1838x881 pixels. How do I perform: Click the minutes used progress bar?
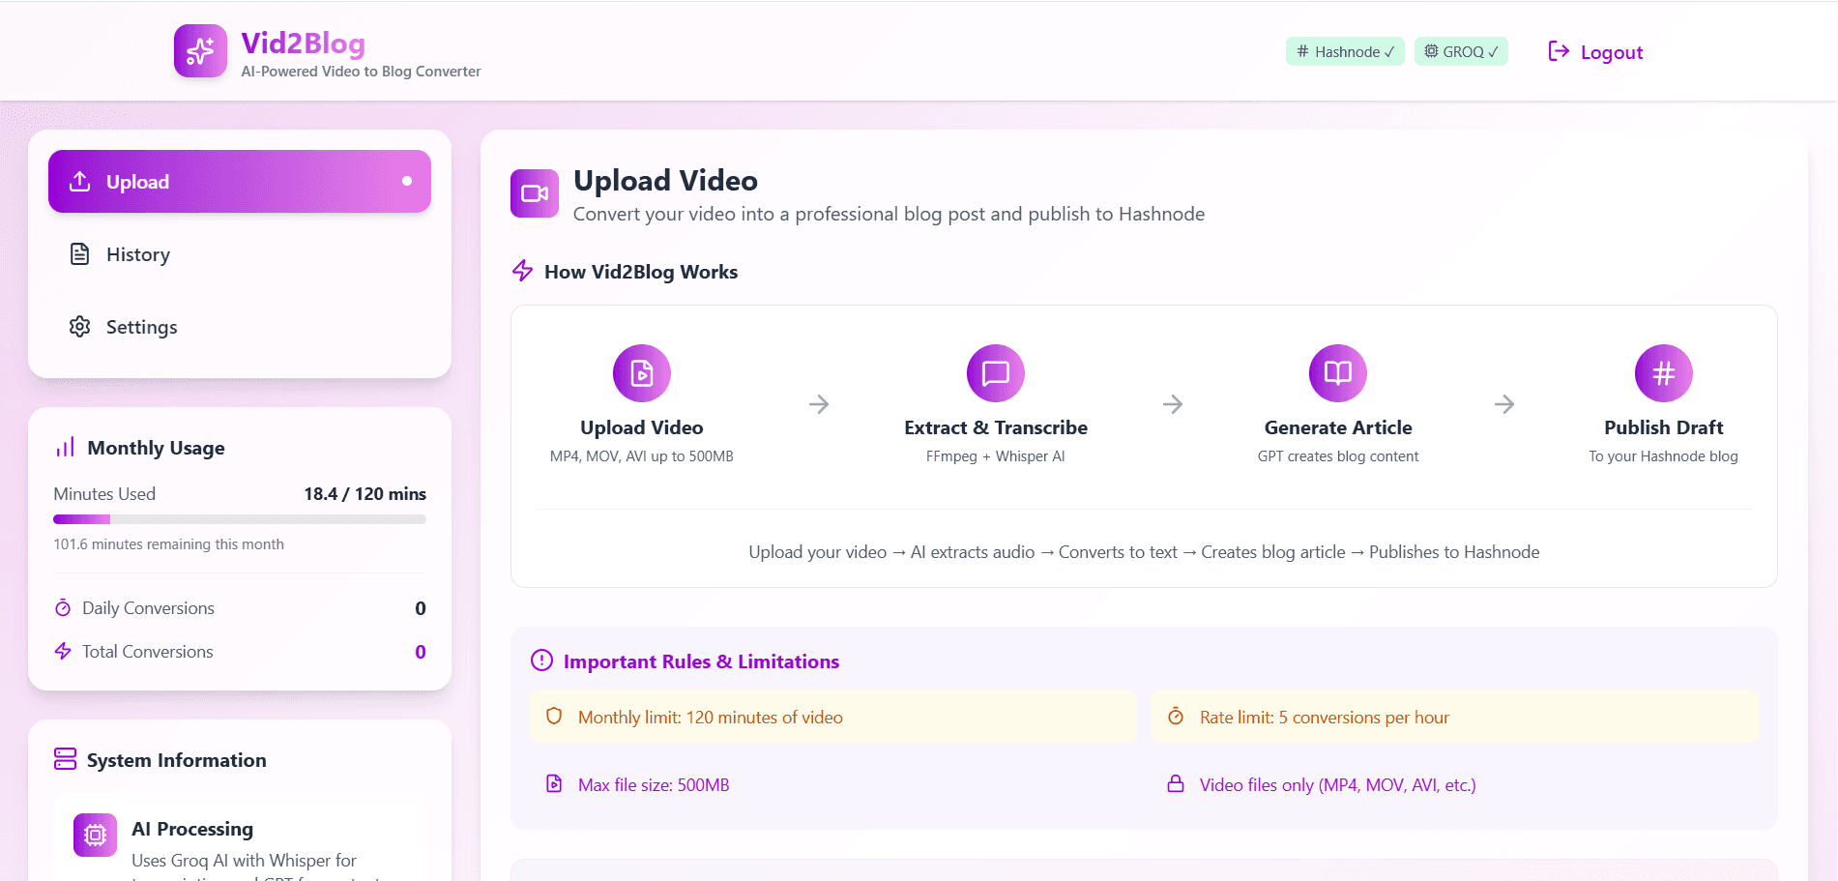click(240, 519)
